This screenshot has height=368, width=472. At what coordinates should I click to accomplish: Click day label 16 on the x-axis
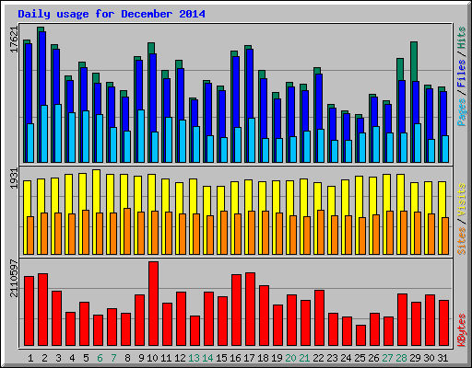click(x=235, y=358)
